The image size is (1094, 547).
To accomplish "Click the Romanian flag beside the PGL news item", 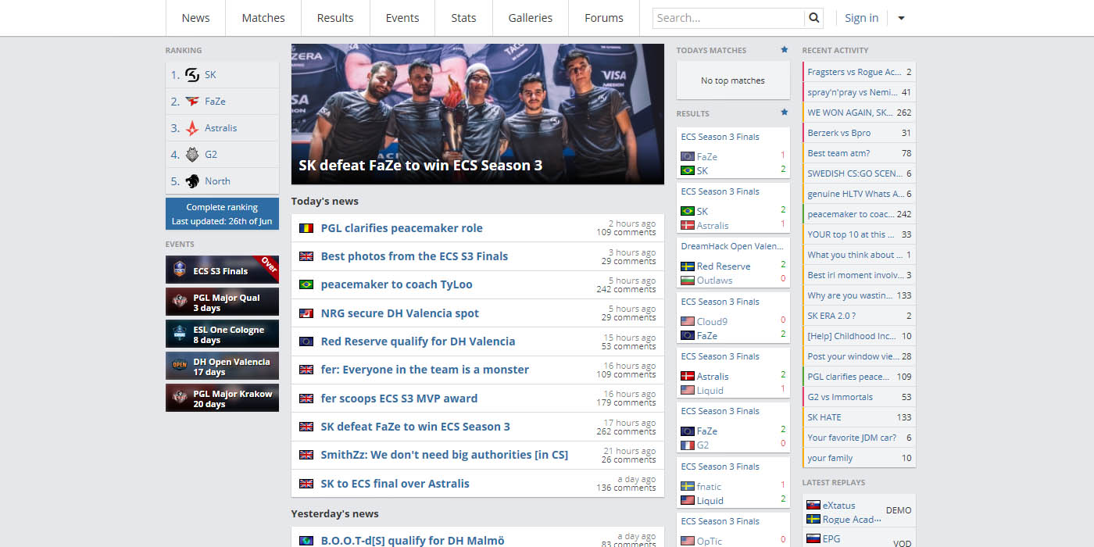I will tap(306, 228).
